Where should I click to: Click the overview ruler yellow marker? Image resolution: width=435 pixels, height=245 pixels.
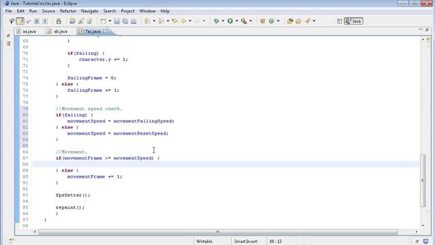[x=428, y=39]
